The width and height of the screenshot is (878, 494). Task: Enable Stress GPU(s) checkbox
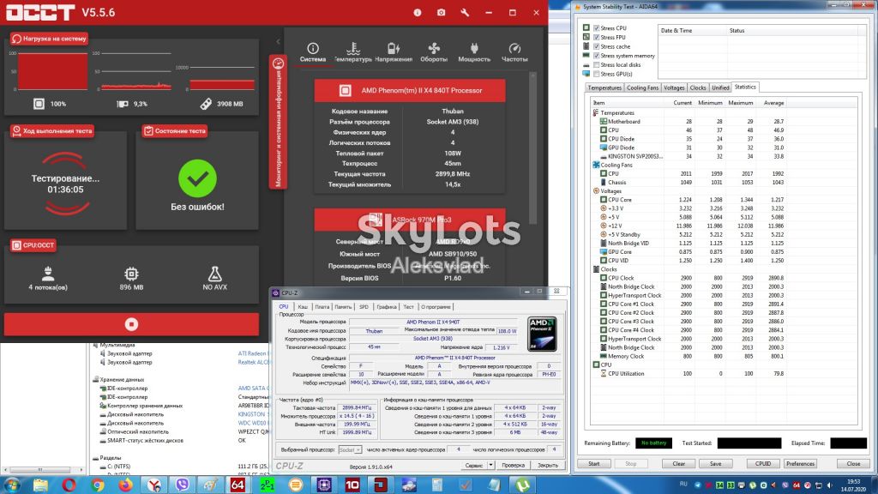pyautogui.click(x=597, y=74)
